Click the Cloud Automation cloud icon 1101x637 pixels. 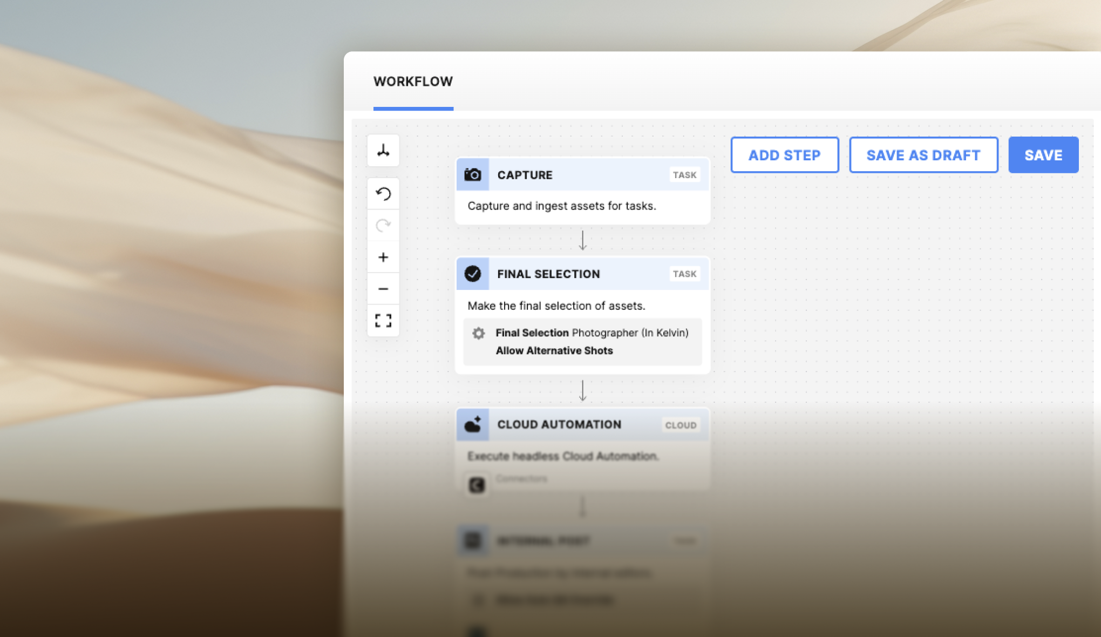pyautogui.click(x=473, y=424)
